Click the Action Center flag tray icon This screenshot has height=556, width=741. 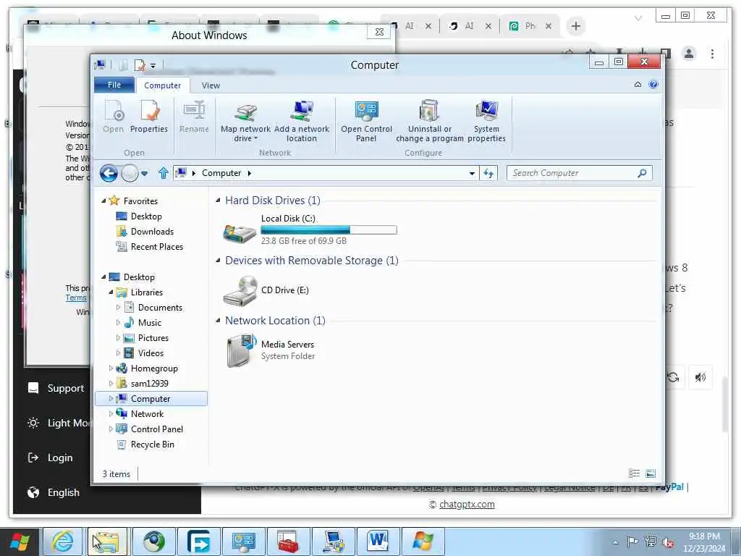[x=632, y=542]
